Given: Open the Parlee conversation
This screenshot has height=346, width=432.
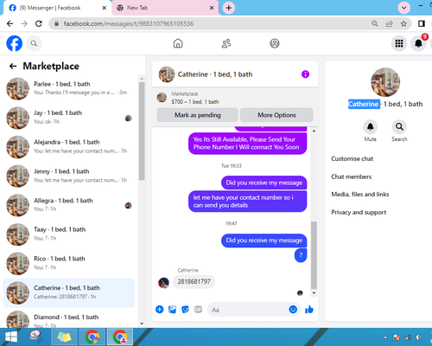Looking at the screenshot, I should pos(69,88).
